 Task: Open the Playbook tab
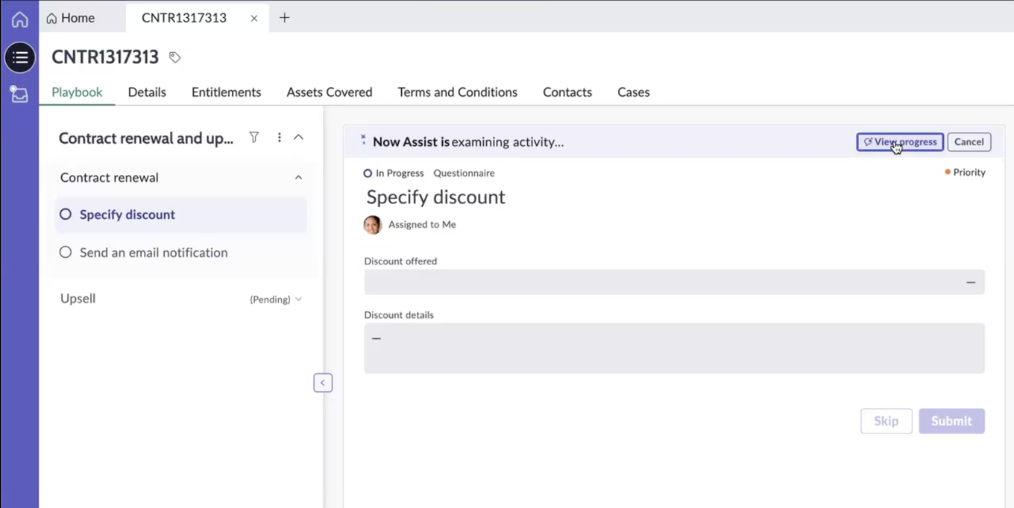(x=77, y=92)
